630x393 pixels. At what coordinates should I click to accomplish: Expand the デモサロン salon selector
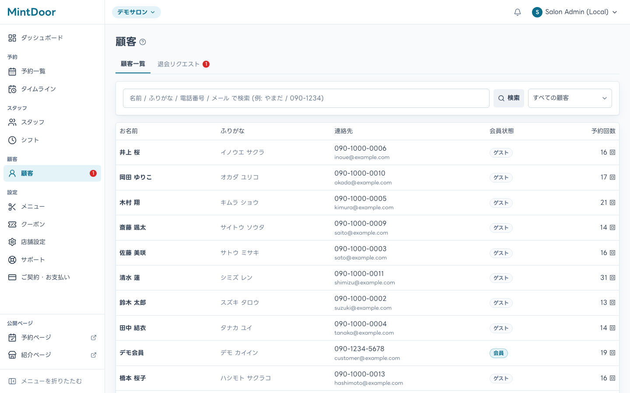(x=136, y=12)
